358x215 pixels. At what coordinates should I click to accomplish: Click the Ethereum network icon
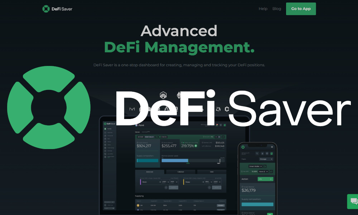pos(179,95)
